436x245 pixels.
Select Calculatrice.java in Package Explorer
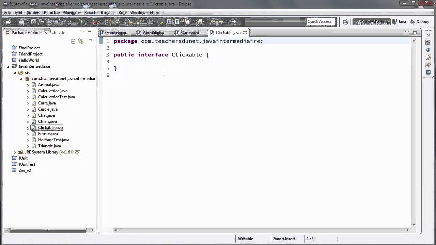click(x=53, y=91)
